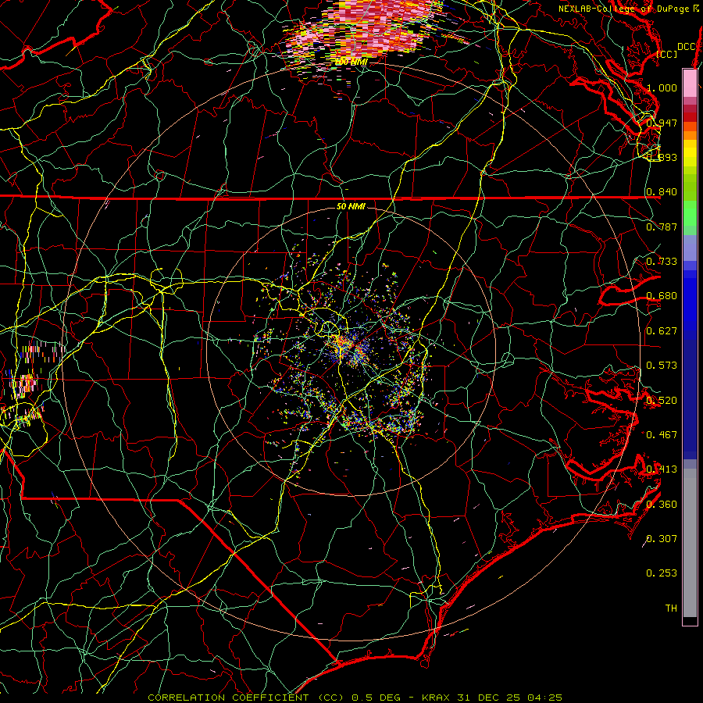Click the 0.5 DEG elevation text
The image size is (703, 703).
[378, 698]
